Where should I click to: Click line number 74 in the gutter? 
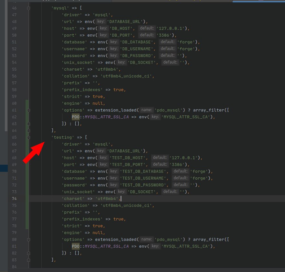[14, 199]
